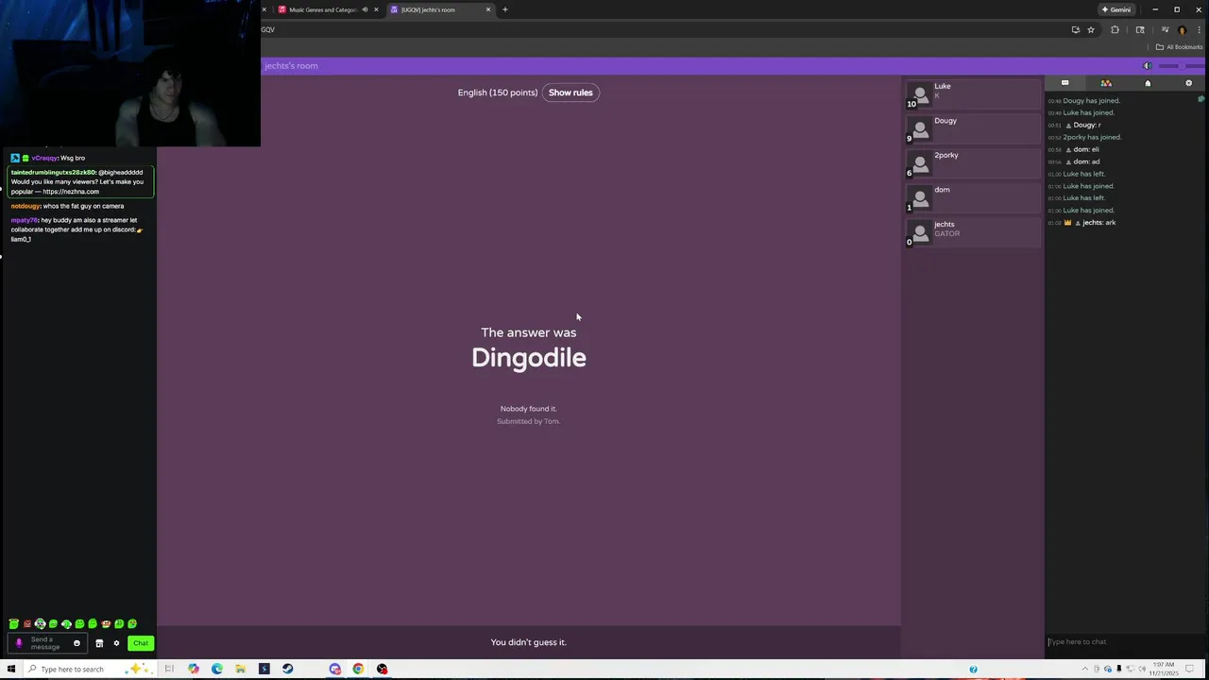The image size is (1209, 680).
Task: Open Chrome from taskbar
Action: pos(358,669)
